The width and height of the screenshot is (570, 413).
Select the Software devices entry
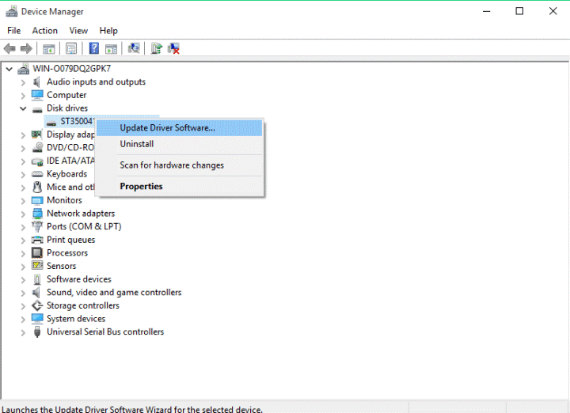click(79, 279)
